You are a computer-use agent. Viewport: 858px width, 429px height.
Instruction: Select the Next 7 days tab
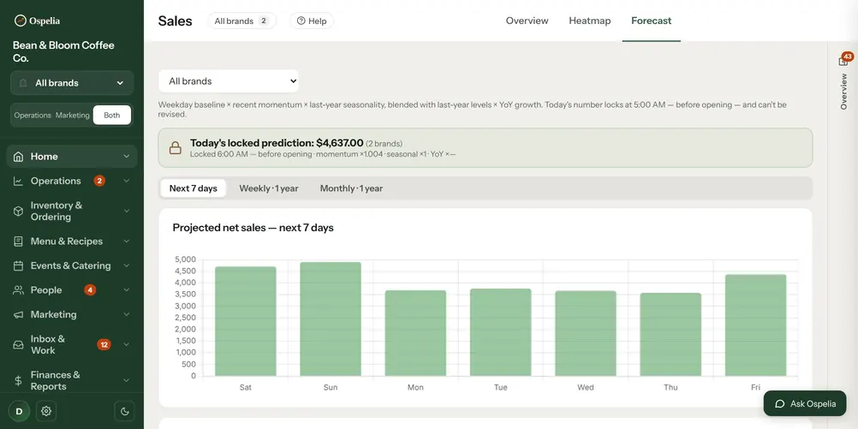(x=194, y=188)
